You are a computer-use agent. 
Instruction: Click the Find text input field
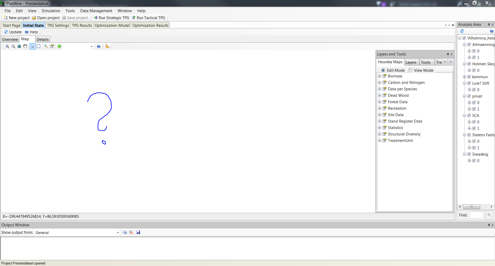click(476, 215)
